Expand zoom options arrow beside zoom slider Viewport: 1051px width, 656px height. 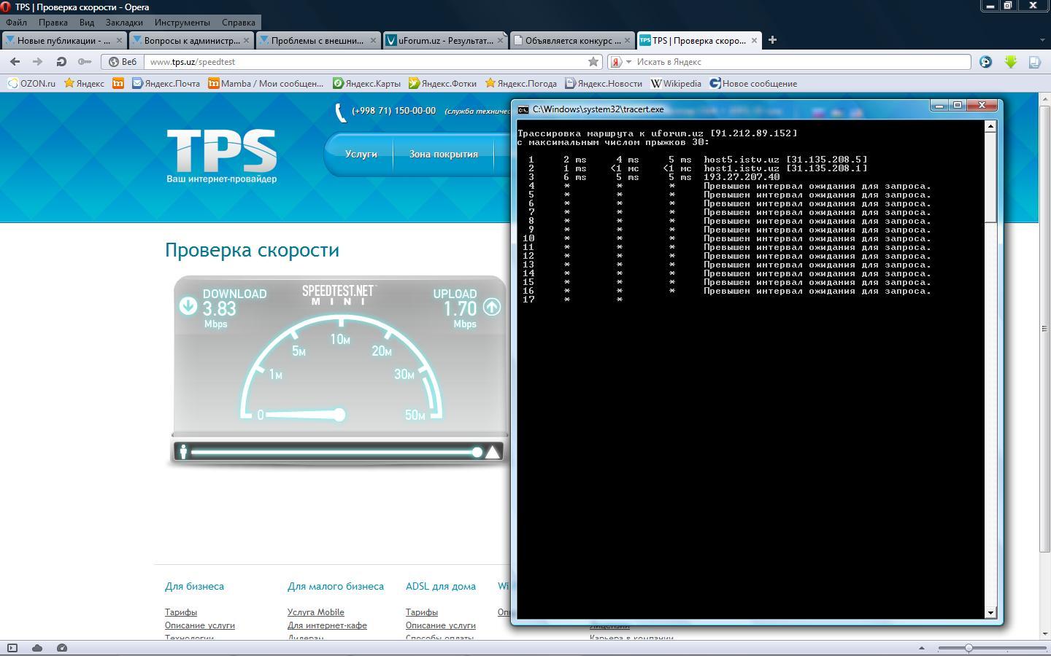921,648
